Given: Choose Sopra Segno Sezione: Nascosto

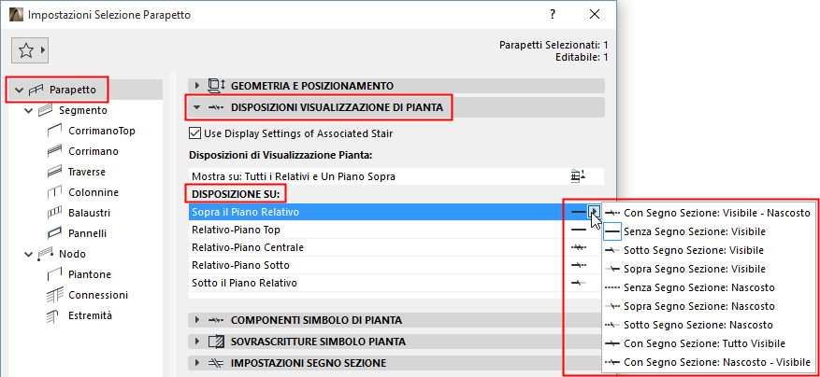Looking at the screenshot, I should (708, 306).
